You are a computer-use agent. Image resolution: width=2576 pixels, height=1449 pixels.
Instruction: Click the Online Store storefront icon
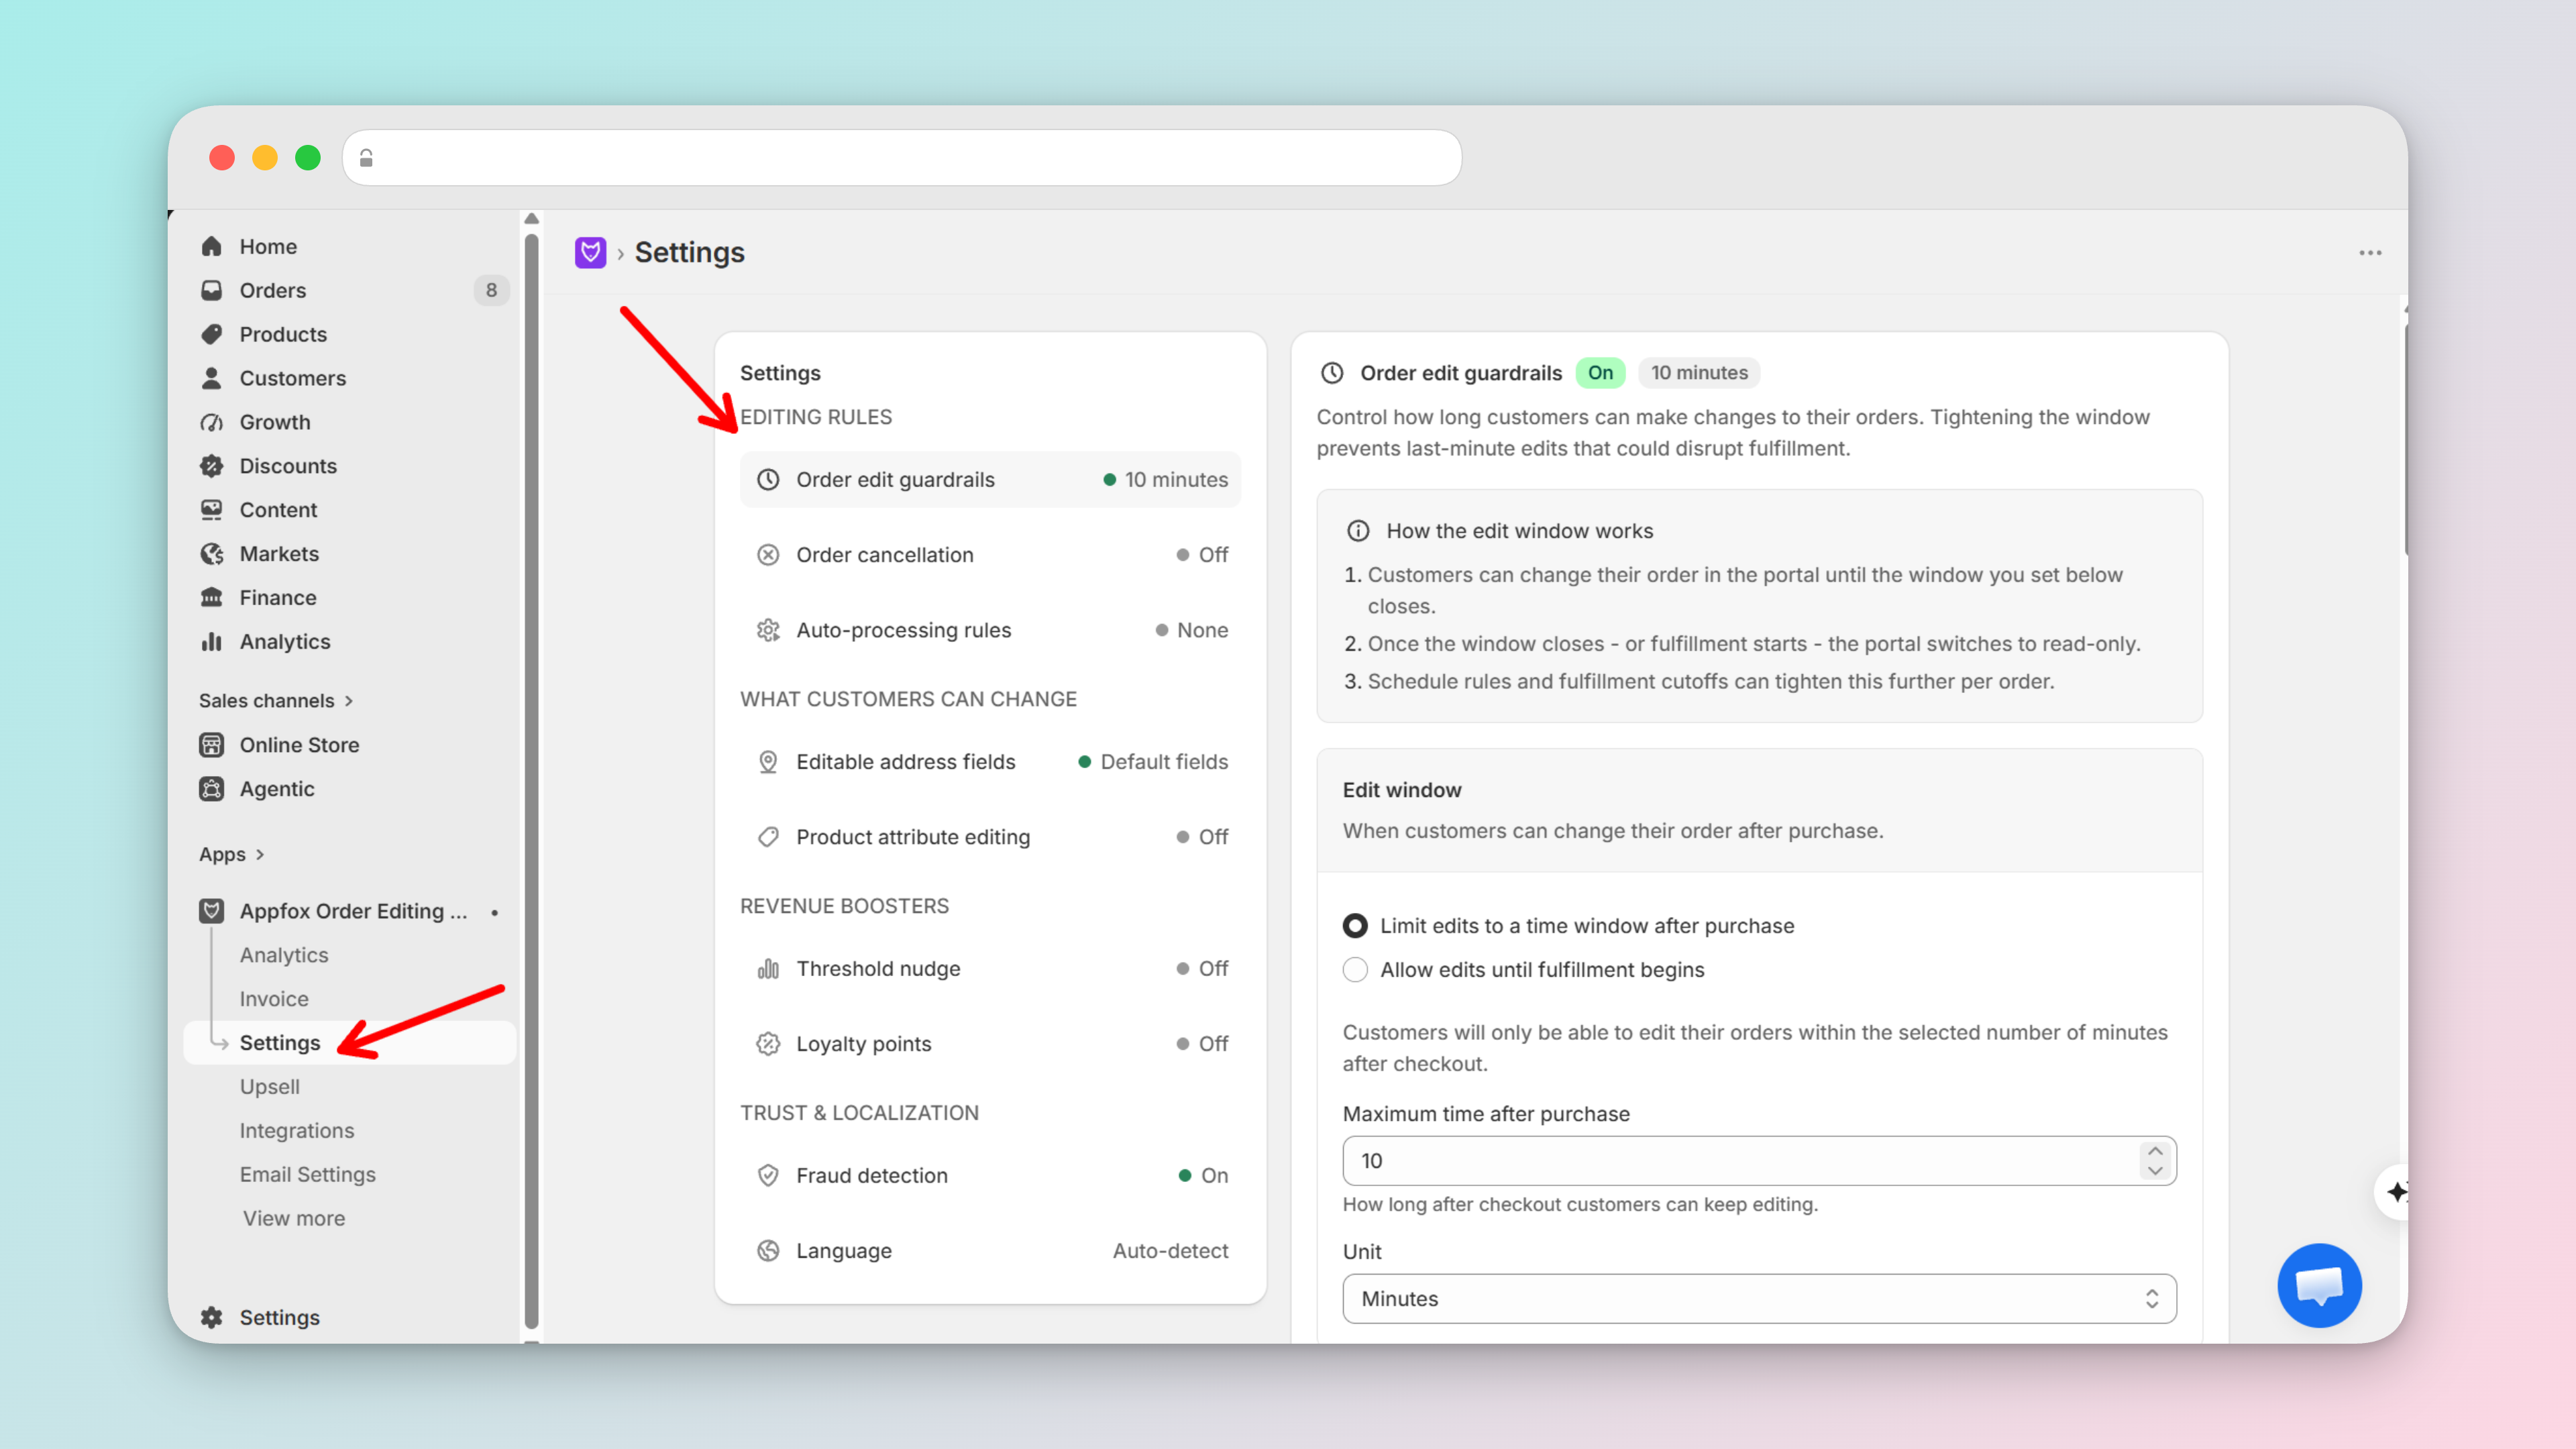coord(211,745)
